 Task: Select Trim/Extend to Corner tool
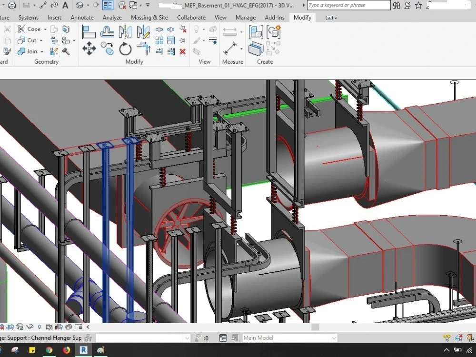pyautogui.click(x=143, y=49)
